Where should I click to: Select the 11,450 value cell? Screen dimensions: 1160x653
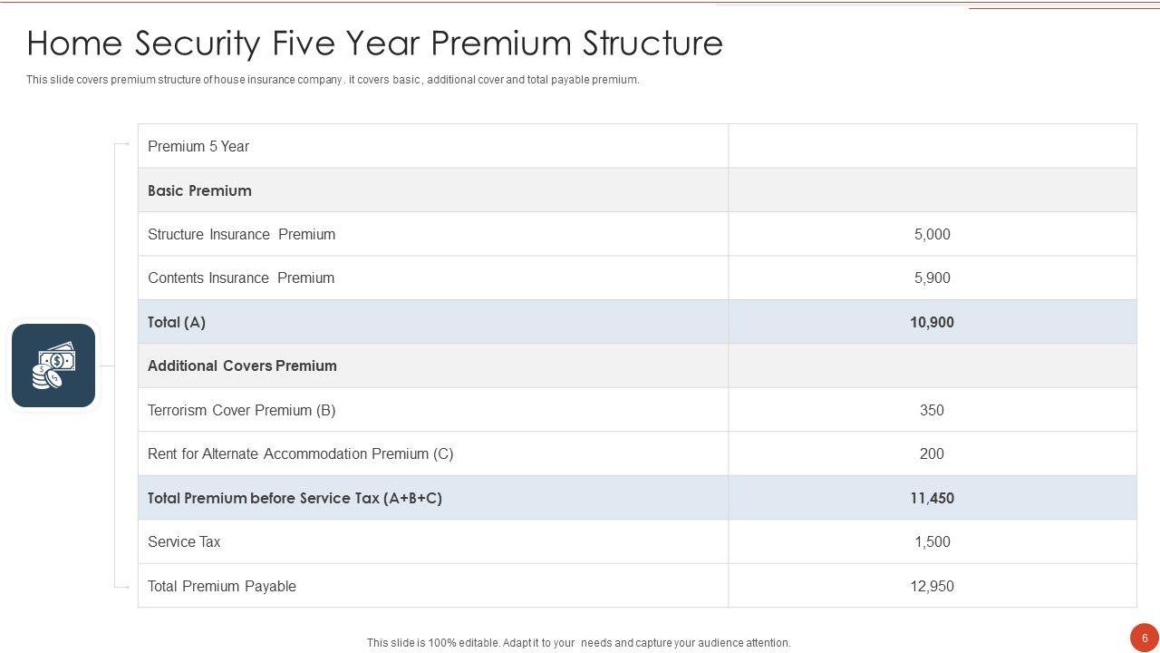tap(932, 498)
